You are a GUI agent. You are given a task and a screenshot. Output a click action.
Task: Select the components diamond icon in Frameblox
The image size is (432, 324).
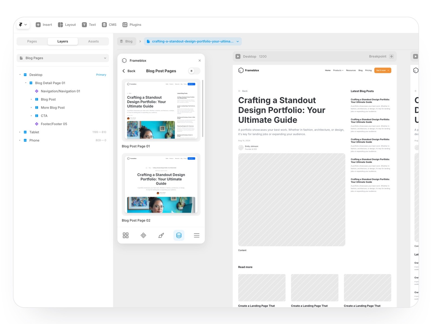143,235
